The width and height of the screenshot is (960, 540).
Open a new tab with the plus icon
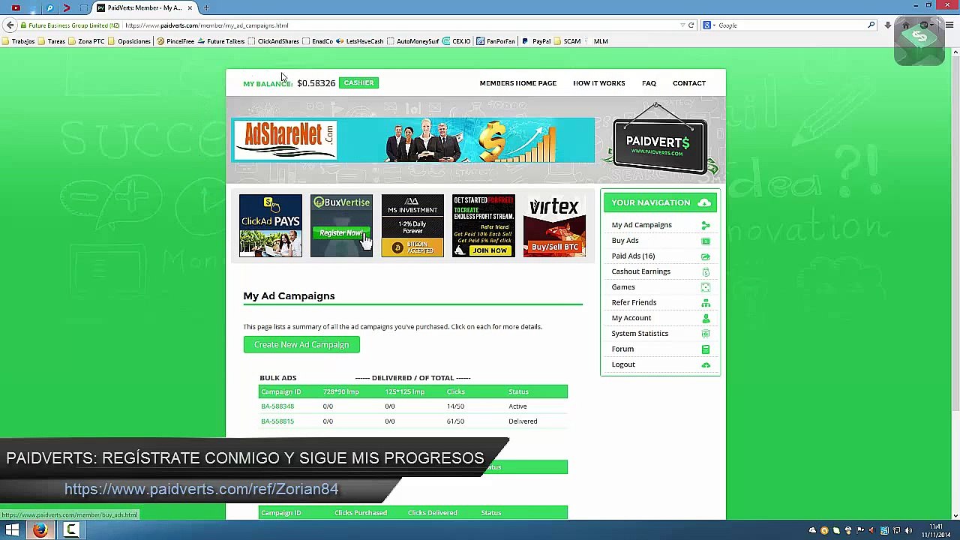coord(206,7)
